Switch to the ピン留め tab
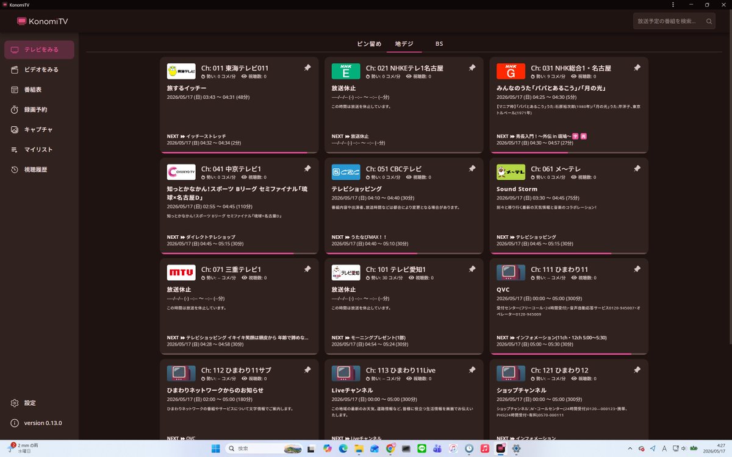Screen dimensions: 732x457 point(369,44)
